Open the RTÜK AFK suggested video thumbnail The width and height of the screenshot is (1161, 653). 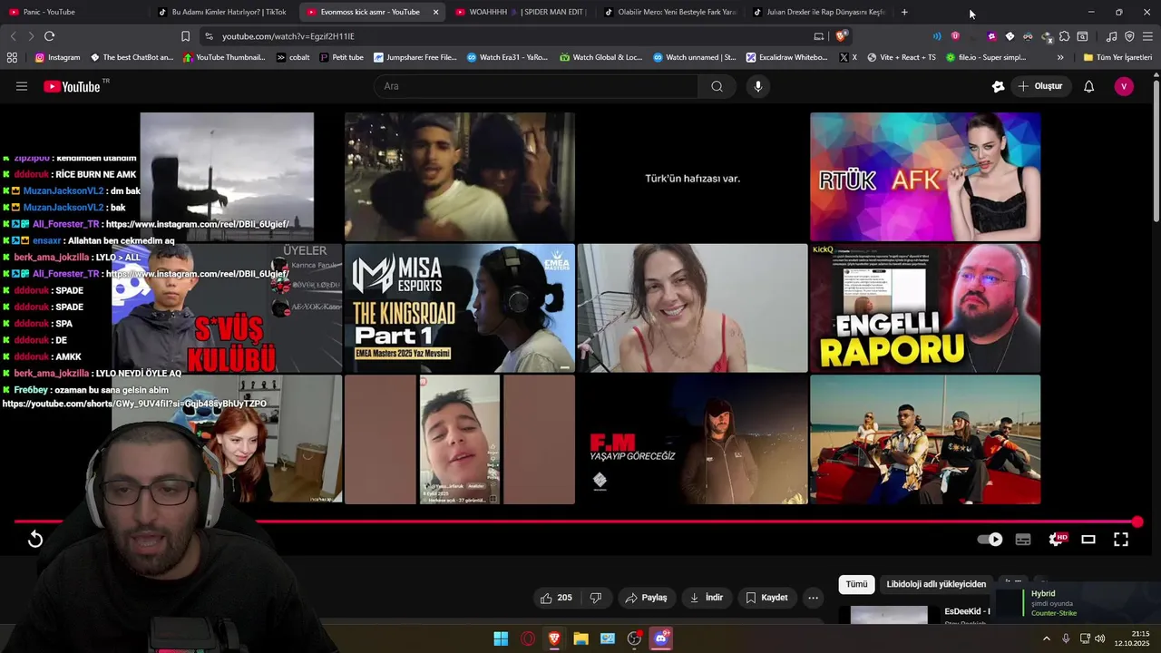[x=925, y=177]
